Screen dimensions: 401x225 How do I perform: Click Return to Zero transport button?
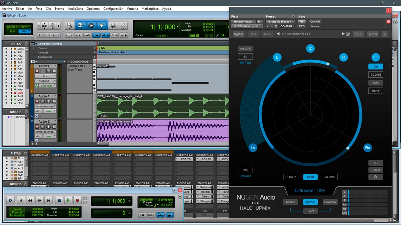click(21, 200)
